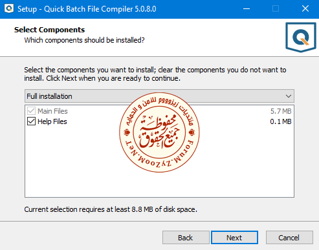Click the Quick Batch File Compiler title bar icon
The image size is (319, 250).
9,8
